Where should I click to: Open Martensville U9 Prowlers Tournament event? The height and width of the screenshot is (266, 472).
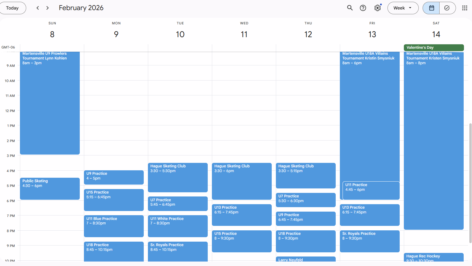point(50,103)
